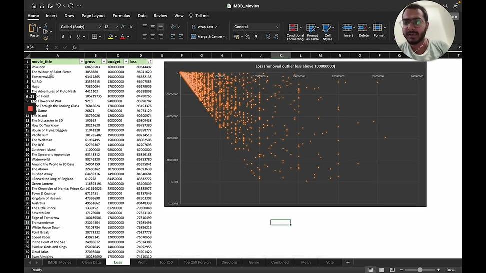Screen dimensions: 486x273
Task: Switch to Normal view in status bar
Action: [371, 270]
